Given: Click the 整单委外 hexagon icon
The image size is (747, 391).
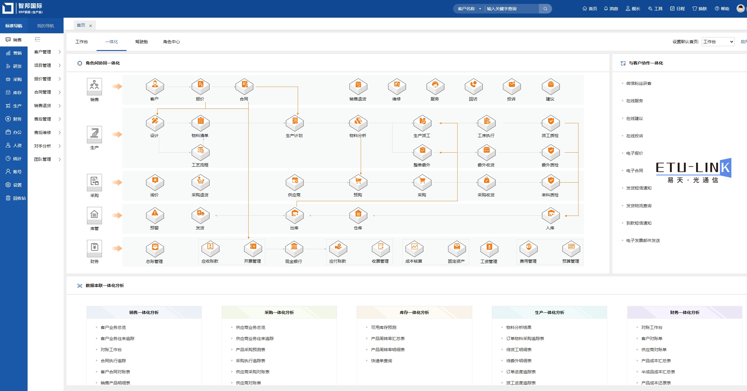Looking at the screenshot, I should click(422, 152).
